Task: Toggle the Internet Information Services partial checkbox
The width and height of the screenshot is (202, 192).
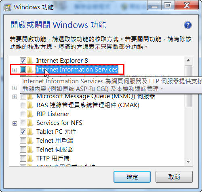Action: coord(23,70)
